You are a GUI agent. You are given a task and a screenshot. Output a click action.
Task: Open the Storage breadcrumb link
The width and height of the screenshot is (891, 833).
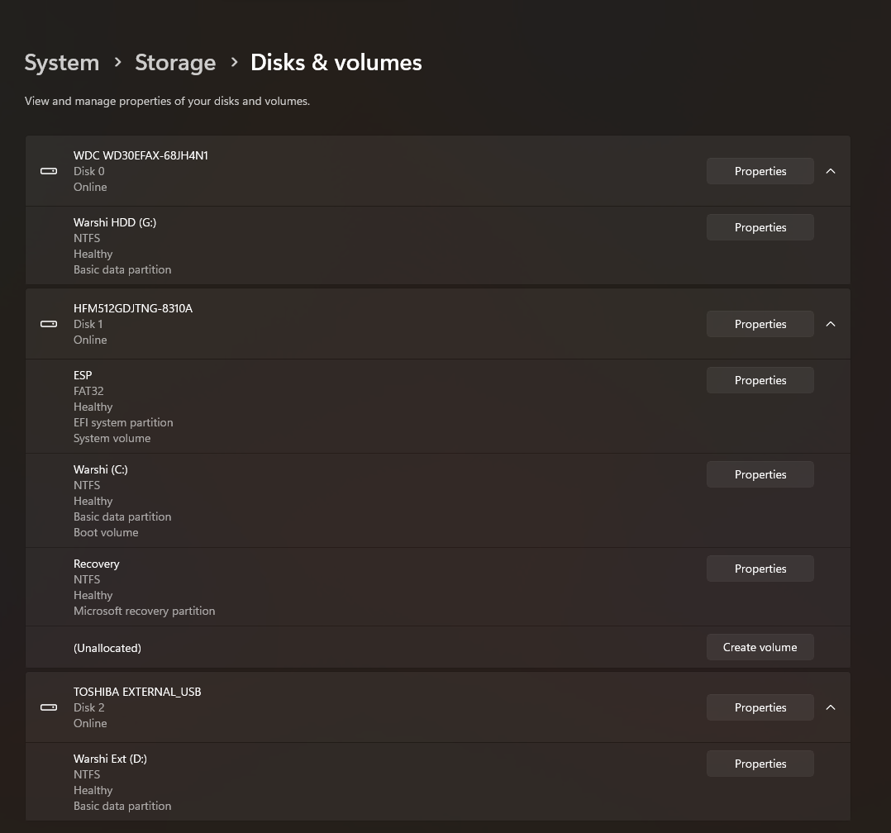tap(175, 62)
